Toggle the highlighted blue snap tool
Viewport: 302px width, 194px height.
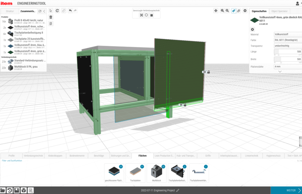click(x=234, y=10)
